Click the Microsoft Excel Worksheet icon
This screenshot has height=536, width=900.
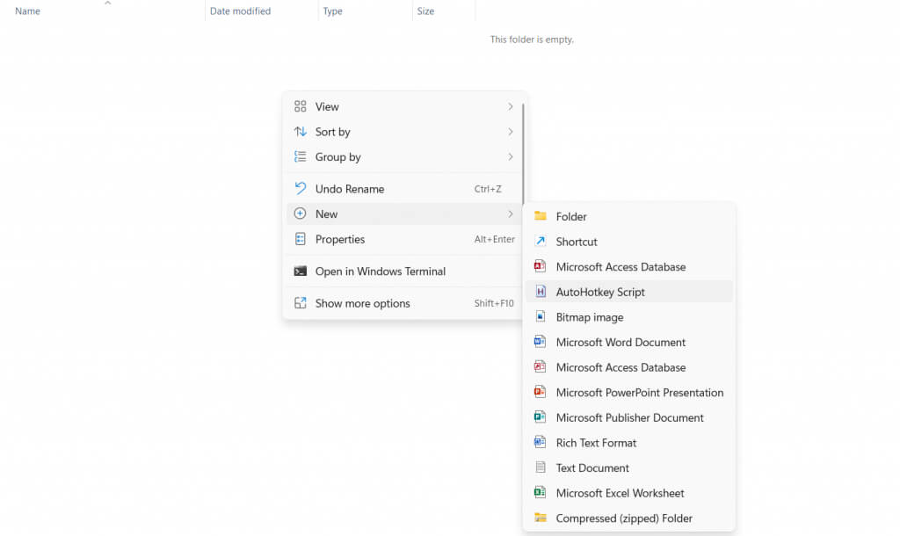pos(541,493)
